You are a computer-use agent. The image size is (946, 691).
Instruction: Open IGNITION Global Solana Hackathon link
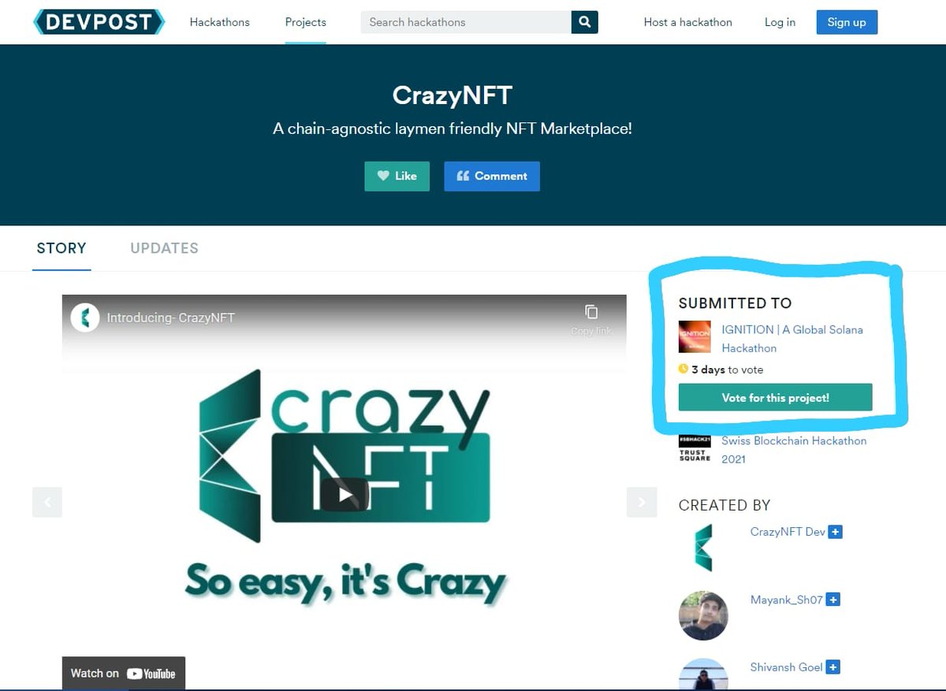[792, 339]
